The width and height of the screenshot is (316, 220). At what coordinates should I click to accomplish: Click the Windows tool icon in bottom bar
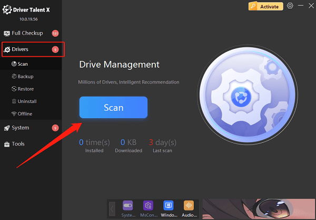tap(169, 206)
